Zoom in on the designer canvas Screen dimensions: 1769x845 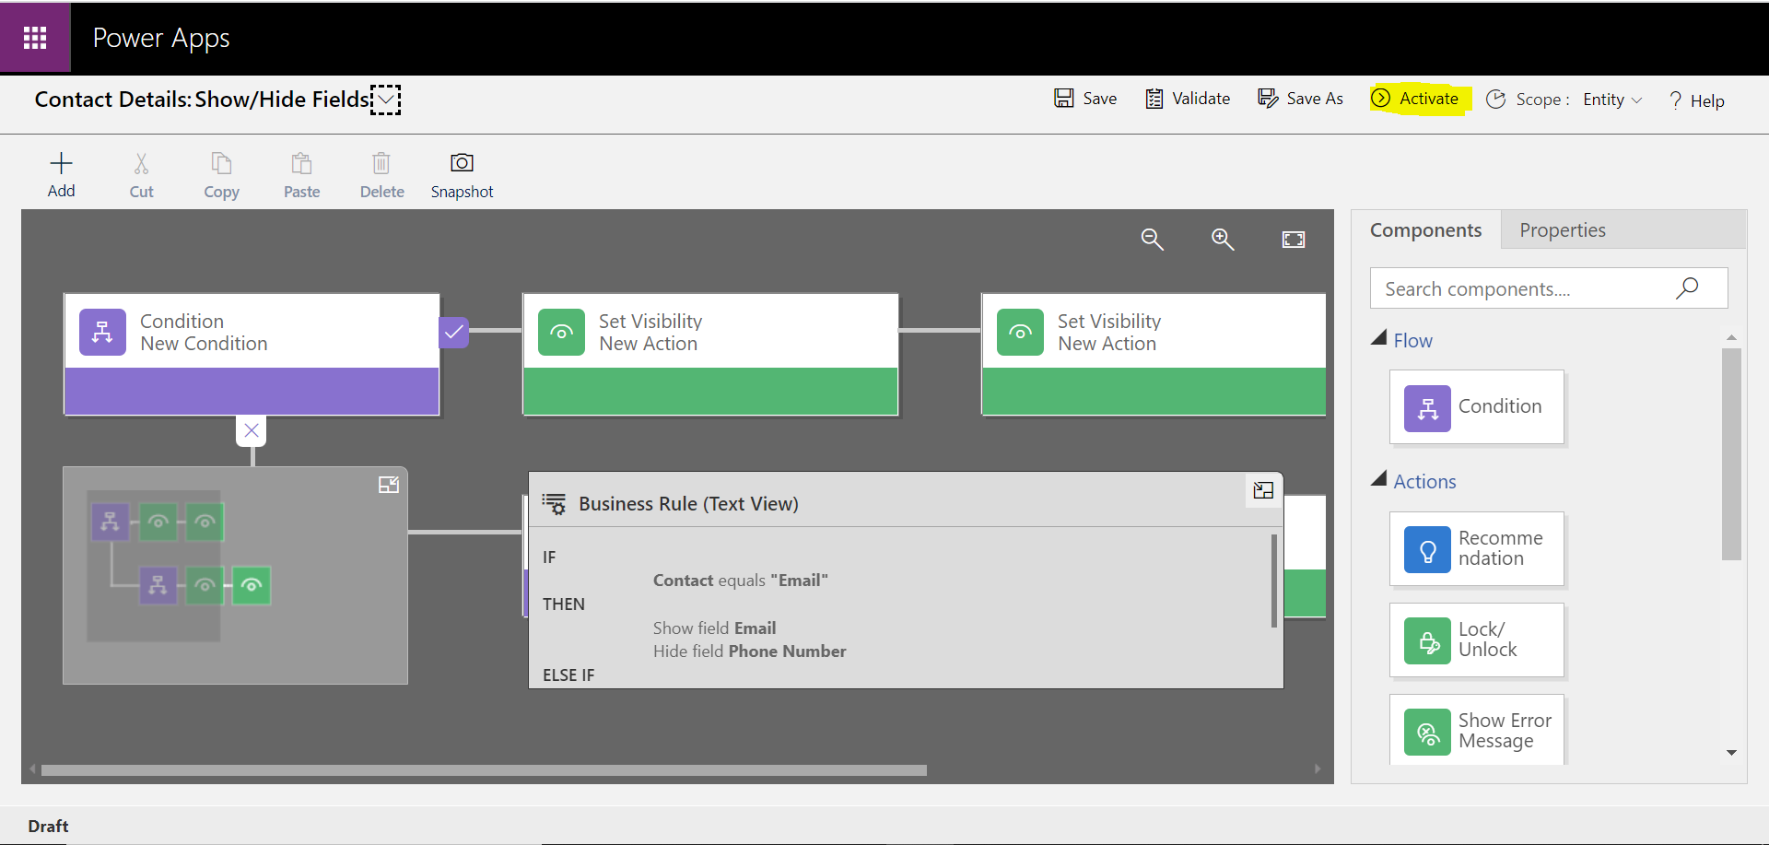[x=1223, y=240]
